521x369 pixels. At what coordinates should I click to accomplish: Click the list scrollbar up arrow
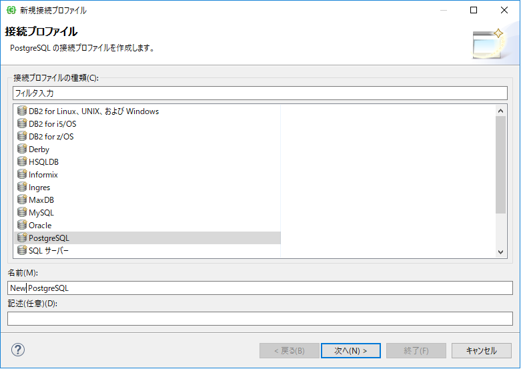tap(501, 111)
